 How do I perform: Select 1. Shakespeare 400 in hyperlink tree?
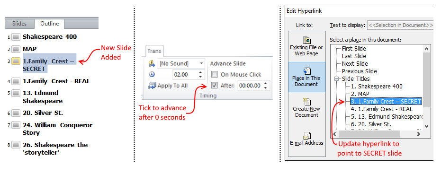pos(377,87)
